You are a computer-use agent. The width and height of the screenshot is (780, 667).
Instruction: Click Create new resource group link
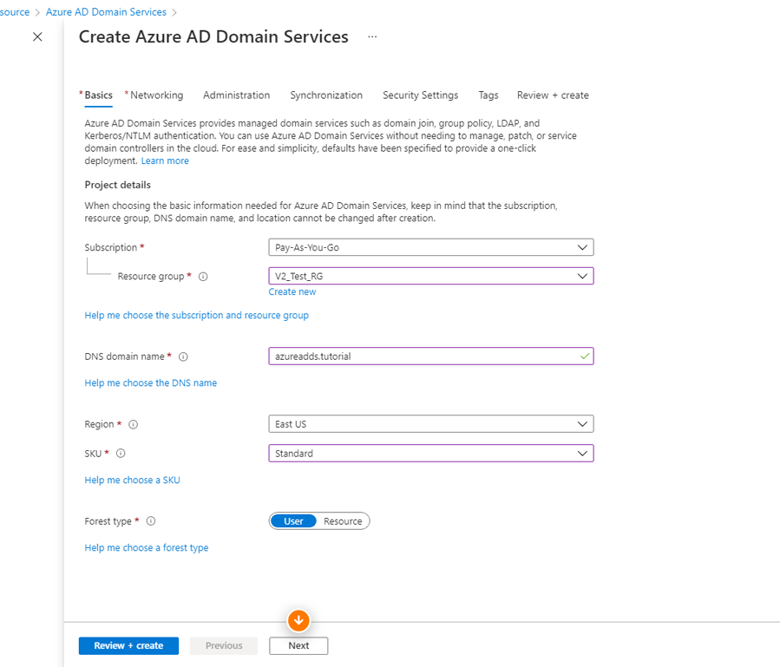coord(292,292)
